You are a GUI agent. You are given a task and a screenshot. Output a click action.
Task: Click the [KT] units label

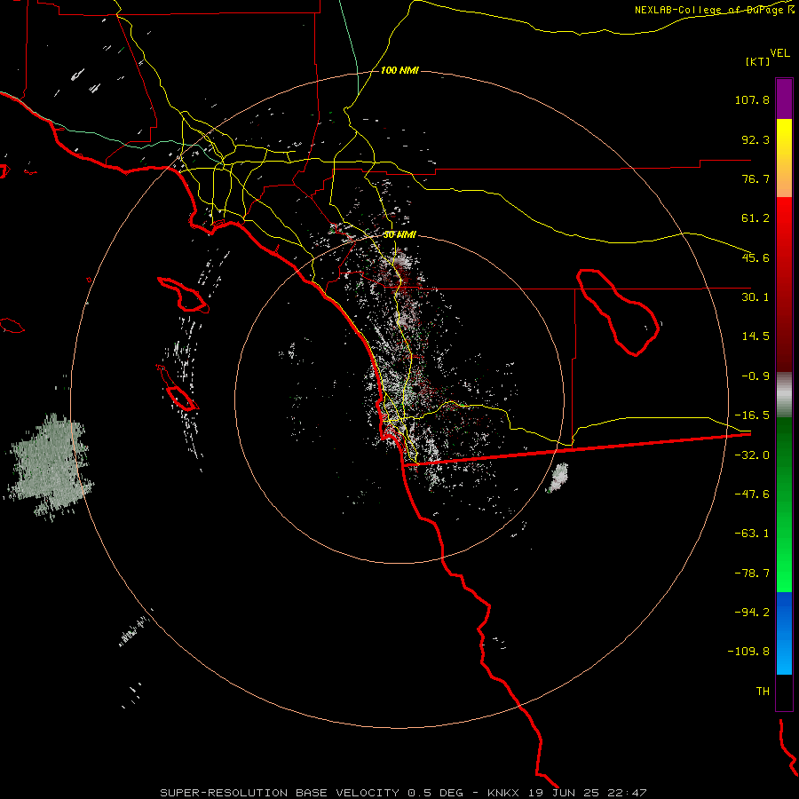click(x=758, y=61)
